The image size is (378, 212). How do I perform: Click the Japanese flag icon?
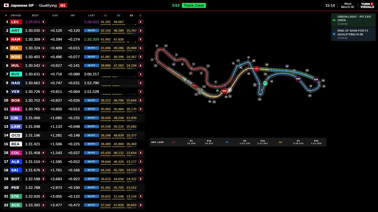pos(6,5)
